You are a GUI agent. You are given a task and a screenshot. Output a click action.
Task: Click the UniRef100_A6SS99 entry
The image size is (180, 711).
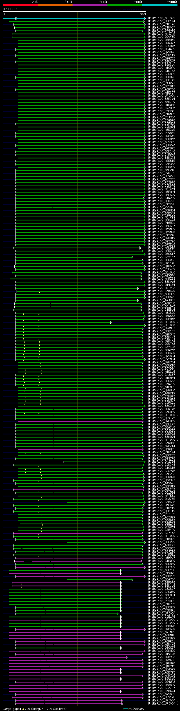(161, 313)
